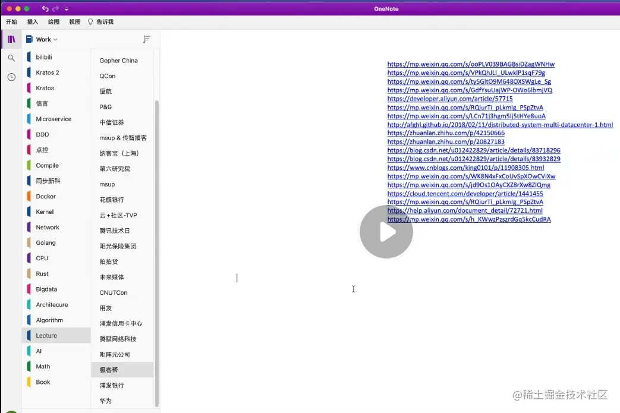Open the 第六研究院 page
Viewport: 620px width, 413px height.
tap(122, 169)
